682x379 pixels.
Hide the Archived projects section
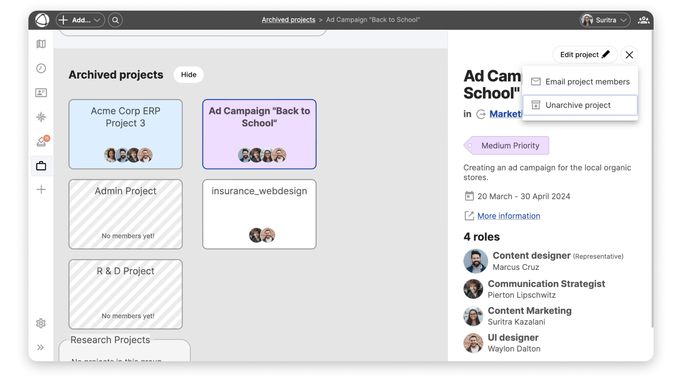pos(189,75)
